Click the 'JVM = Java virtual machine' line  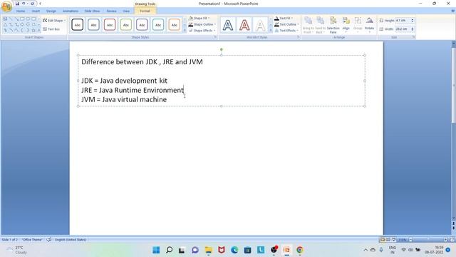[x=124, y=99]
